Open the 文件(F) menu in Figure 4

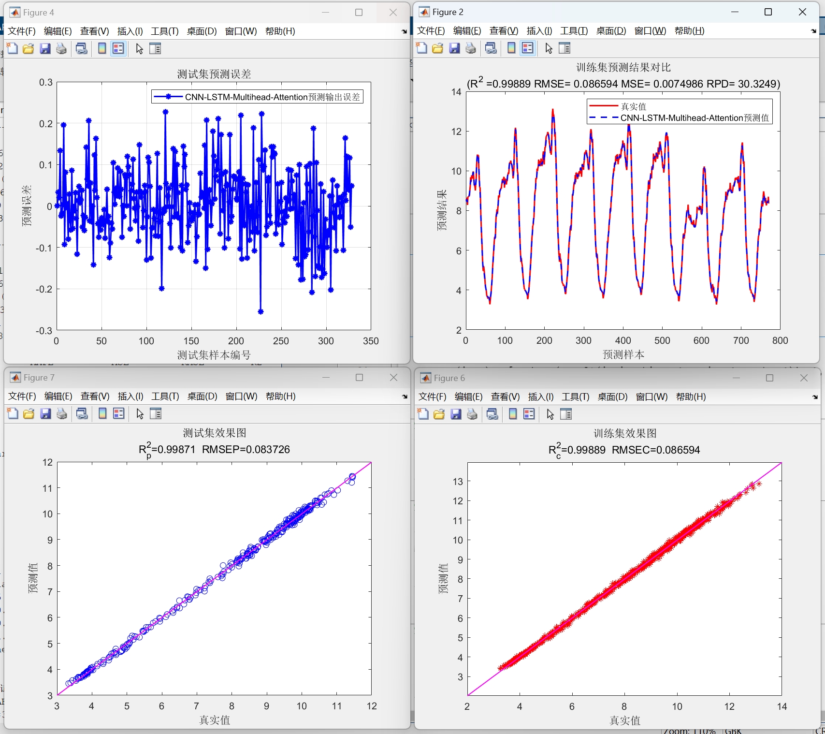(21, 31)
